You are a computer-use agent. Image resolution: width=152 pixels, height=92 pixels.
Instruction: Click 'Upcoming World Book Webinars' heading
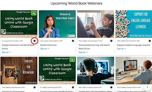[77, 3]
